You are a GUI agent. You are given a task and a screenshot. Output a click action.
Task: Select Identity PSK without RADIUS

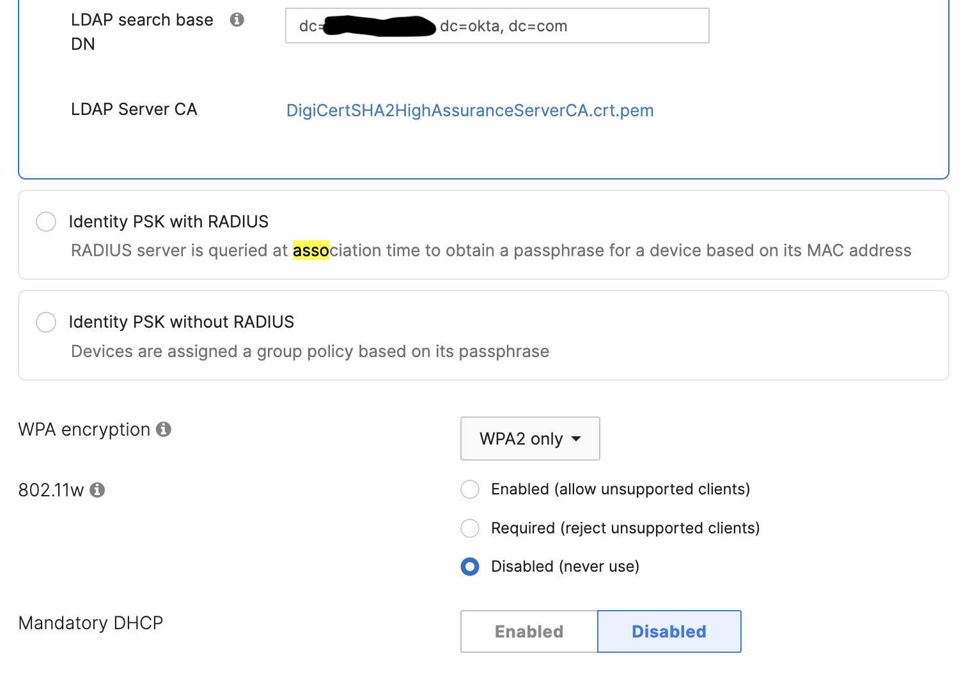click(45, 322)
